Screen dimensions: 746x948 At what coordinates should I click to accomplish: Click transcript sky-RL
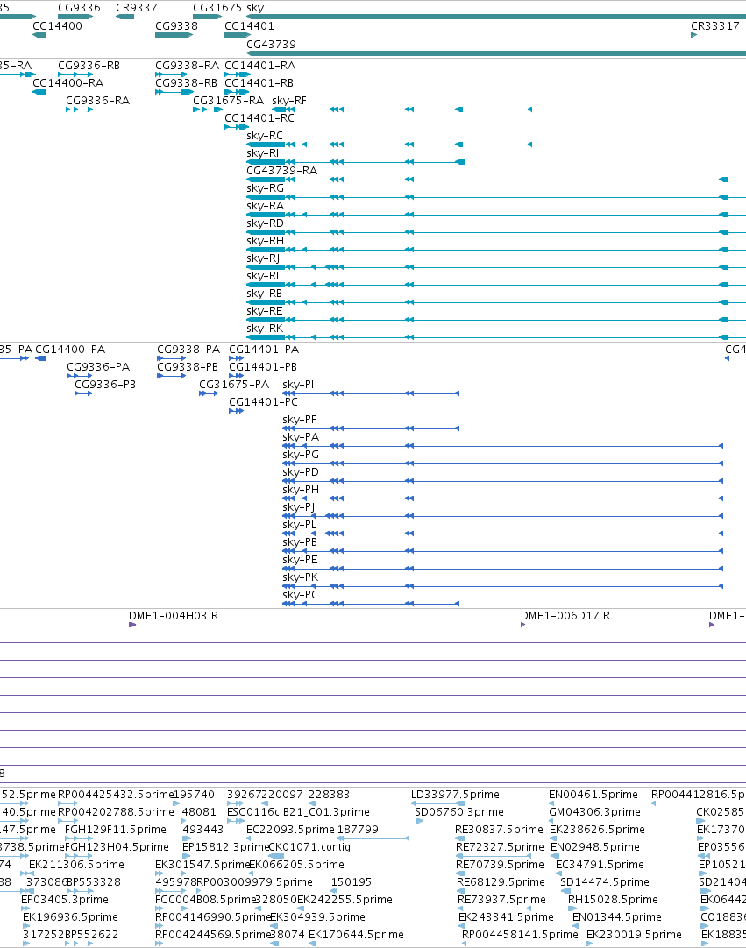pyautogui.click(x=264, y=276)
